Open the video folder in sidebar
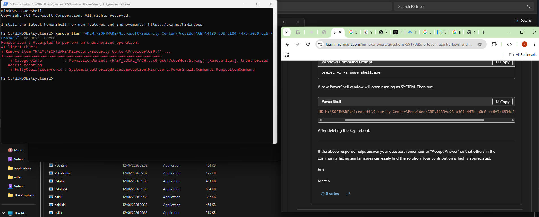Screen dimensions: 539x217 point(15,177)
